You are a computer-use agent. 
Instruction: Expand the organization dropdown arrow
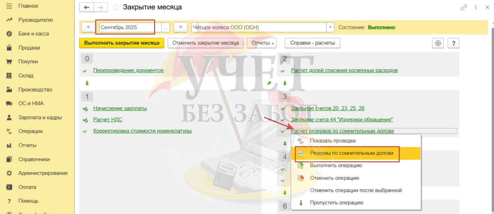coord(330,27)
